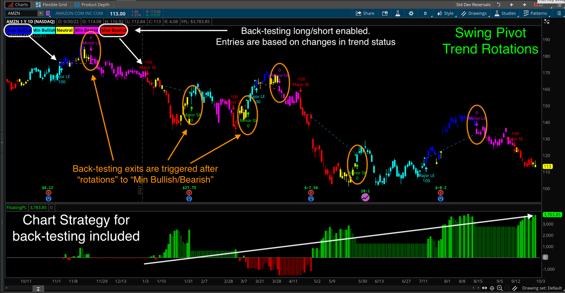Click the Min Bearish magenta label

click(x=86, y=30)
